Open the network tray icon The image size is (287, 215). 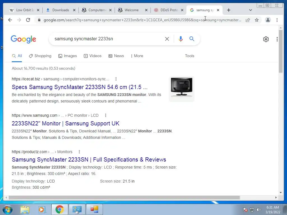252,210
